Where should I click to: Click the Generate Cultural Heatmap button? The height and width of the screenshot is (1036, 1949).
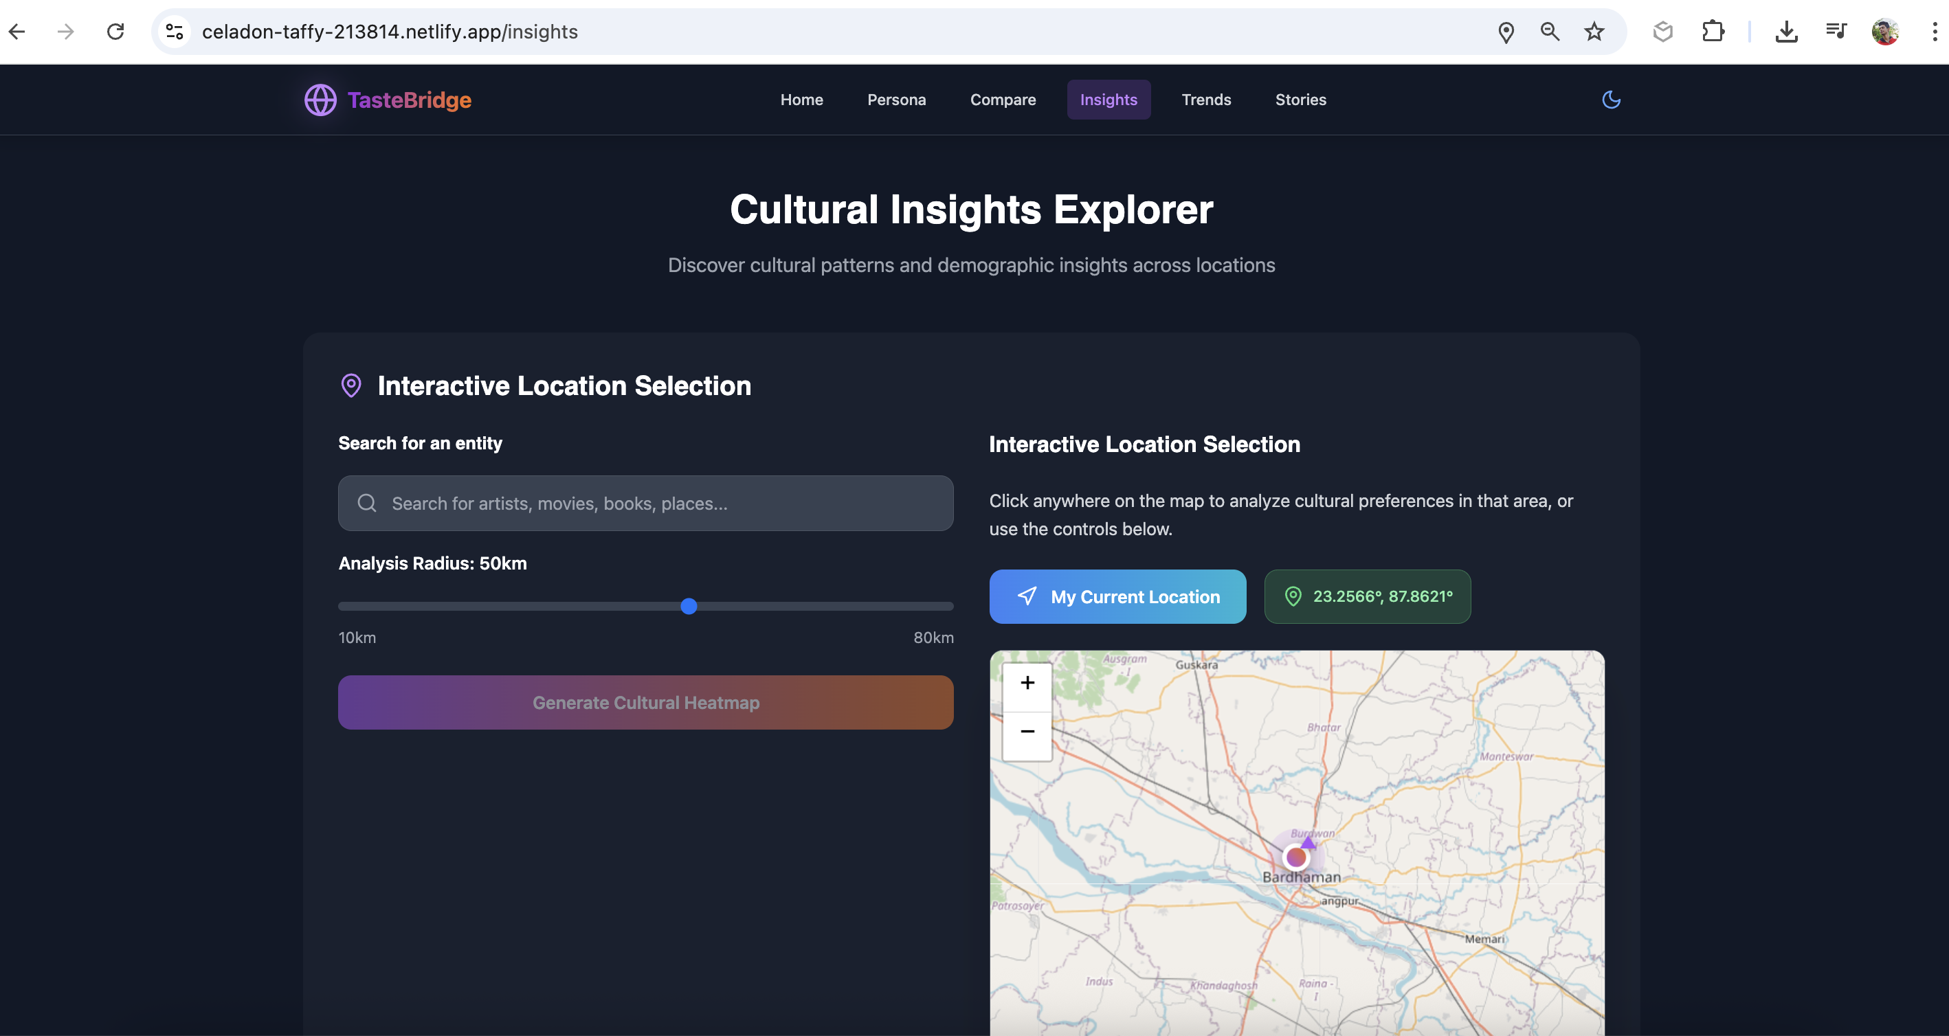tap(645, 703)
